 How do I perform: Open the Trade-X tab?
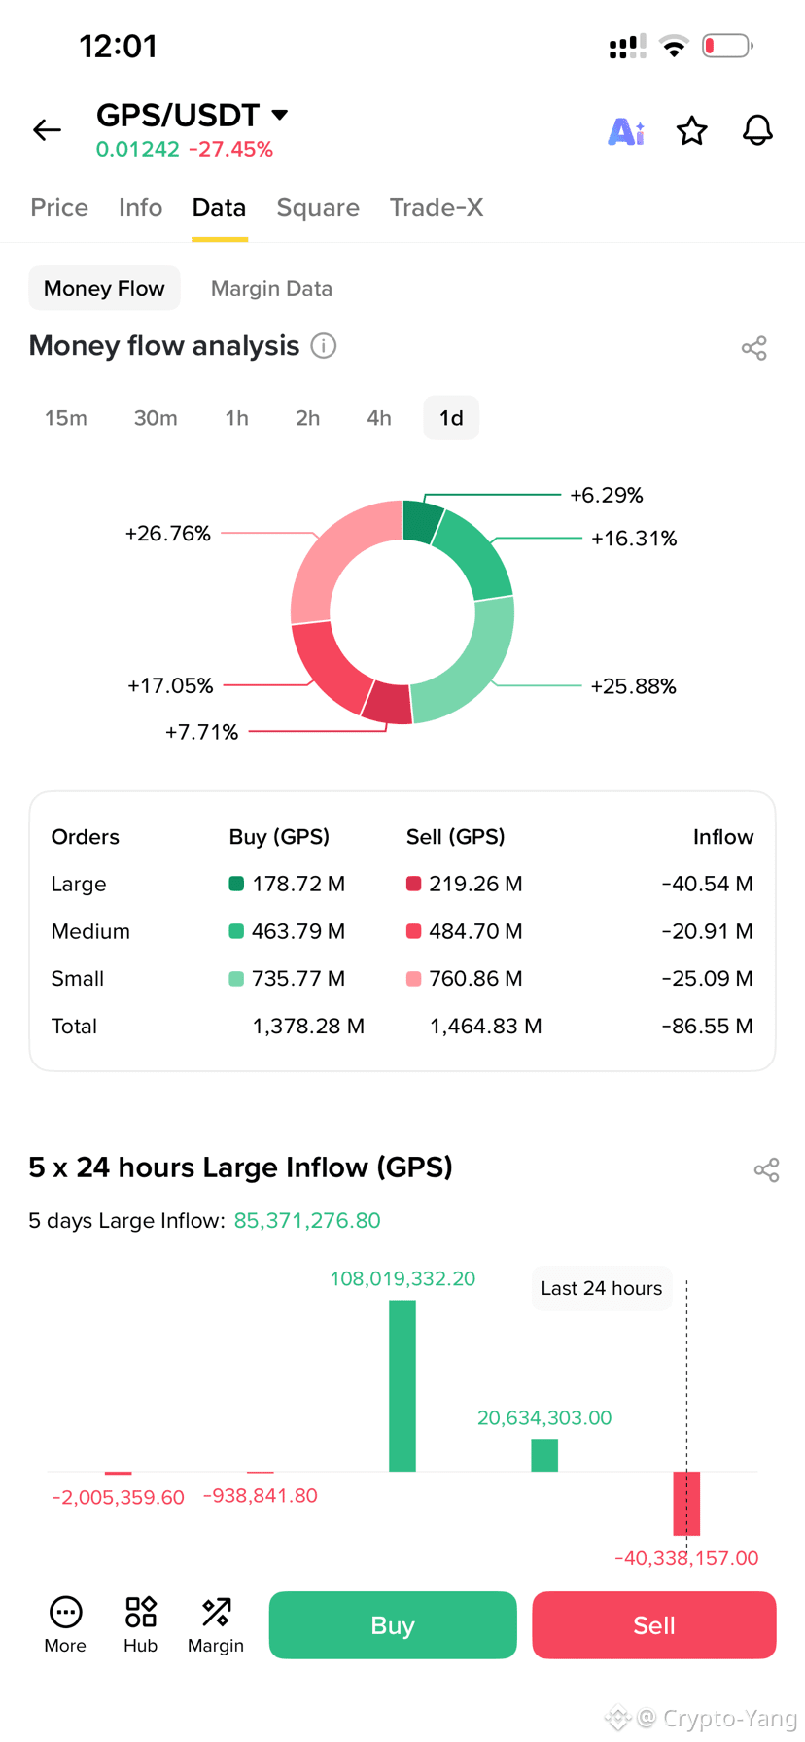[x=437, y=207]
